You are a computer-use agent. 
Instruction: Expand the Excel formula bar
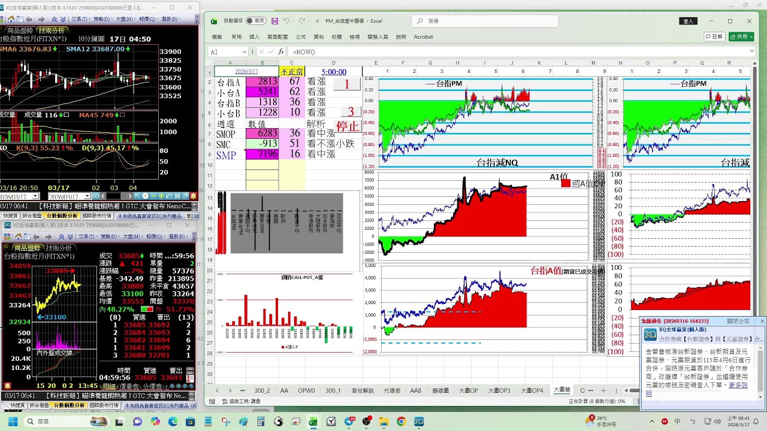click(x=752, y=51)
